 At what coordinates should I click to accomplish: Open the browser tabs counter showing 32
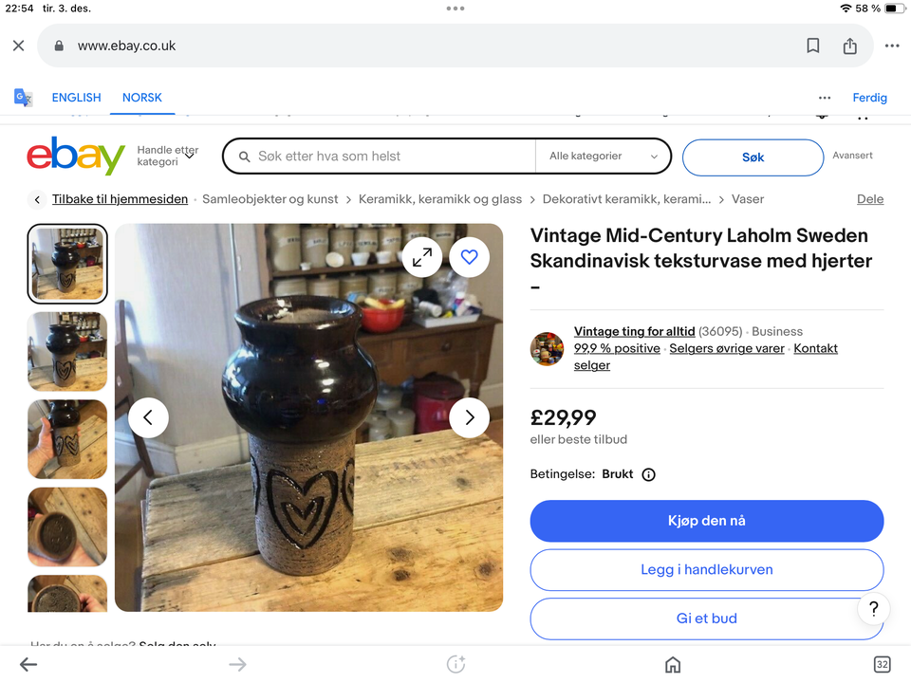click(882, 664)
